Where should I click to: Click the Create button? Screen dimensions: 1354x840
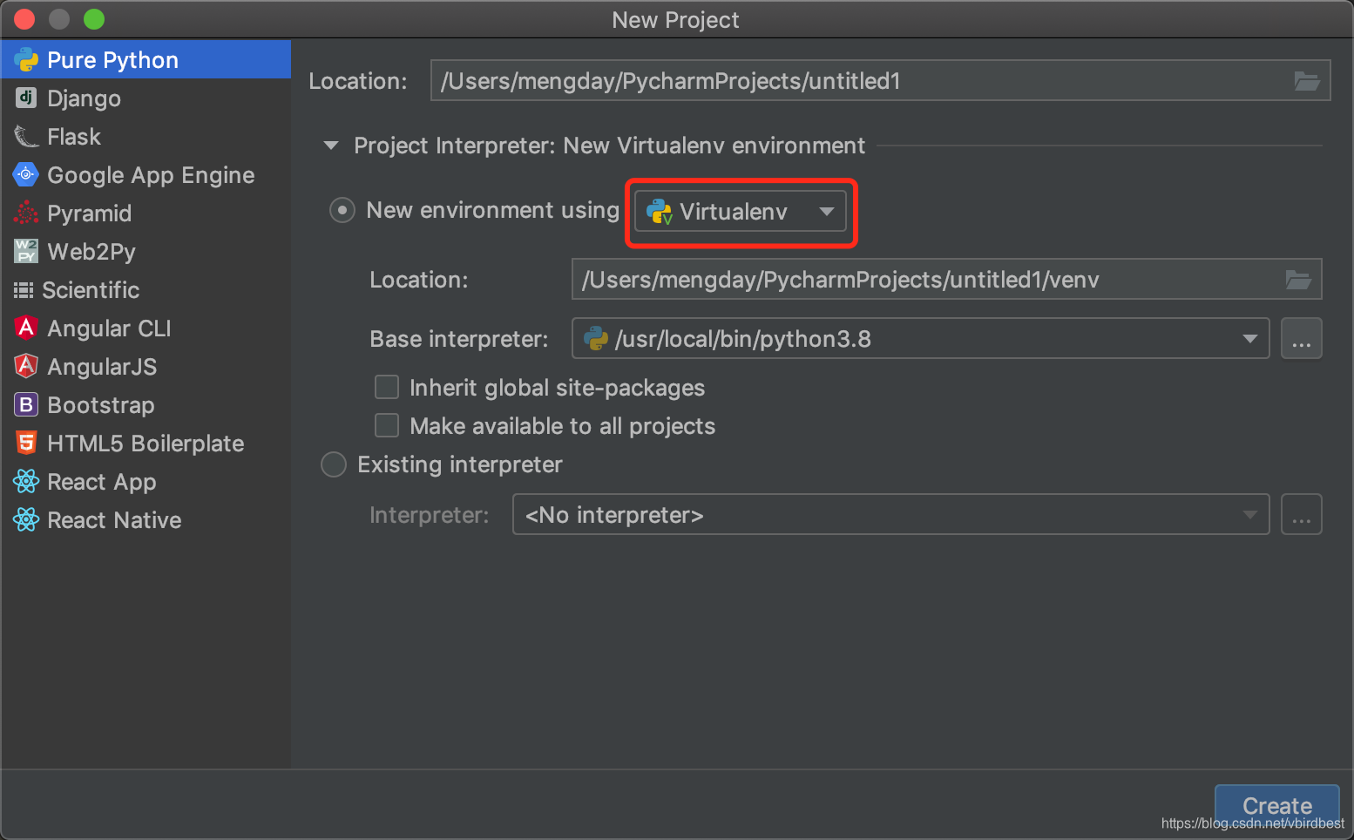click(1276, 804)
